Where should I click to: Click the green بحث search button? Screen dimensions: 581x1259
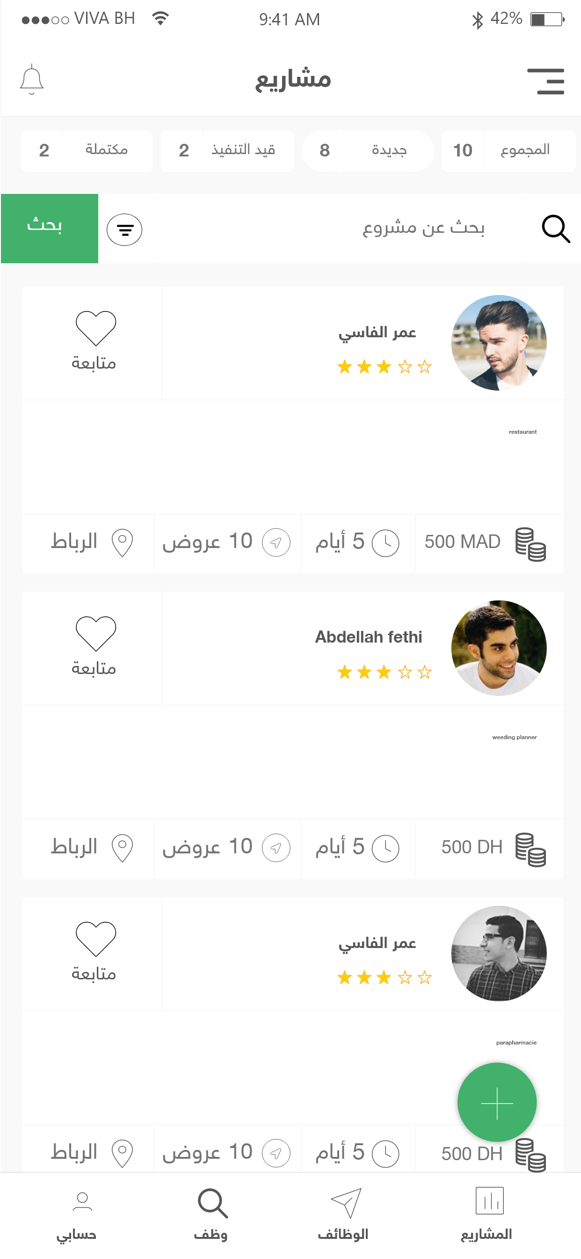click(x=49, y=228)
